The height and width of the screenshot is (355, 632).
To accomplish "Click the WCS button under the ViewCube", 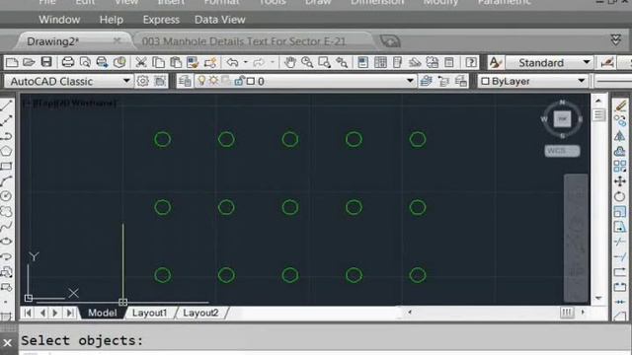I will point(562,151).
